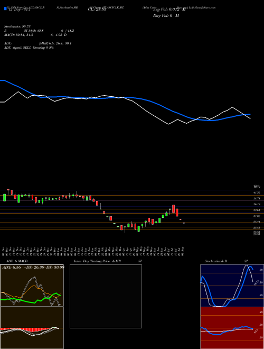Click the ADX (MGR) 6.6, 26.4, 30.1 line
Viewport: 264px width, 349px height.
tap(37, 43)
